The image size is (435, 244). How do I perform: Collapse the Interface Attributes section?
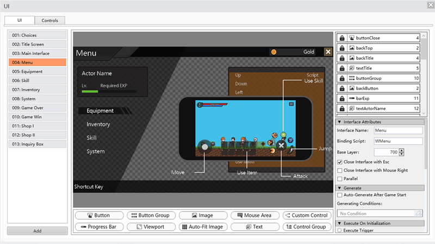pyautogui.click(x=339, y=122)
